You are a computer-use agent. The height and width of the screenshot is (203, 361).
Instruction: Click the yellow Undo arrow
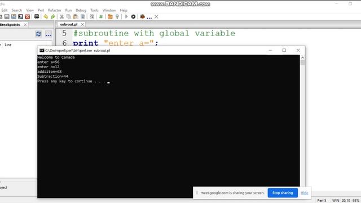click(x=46, y=16)
